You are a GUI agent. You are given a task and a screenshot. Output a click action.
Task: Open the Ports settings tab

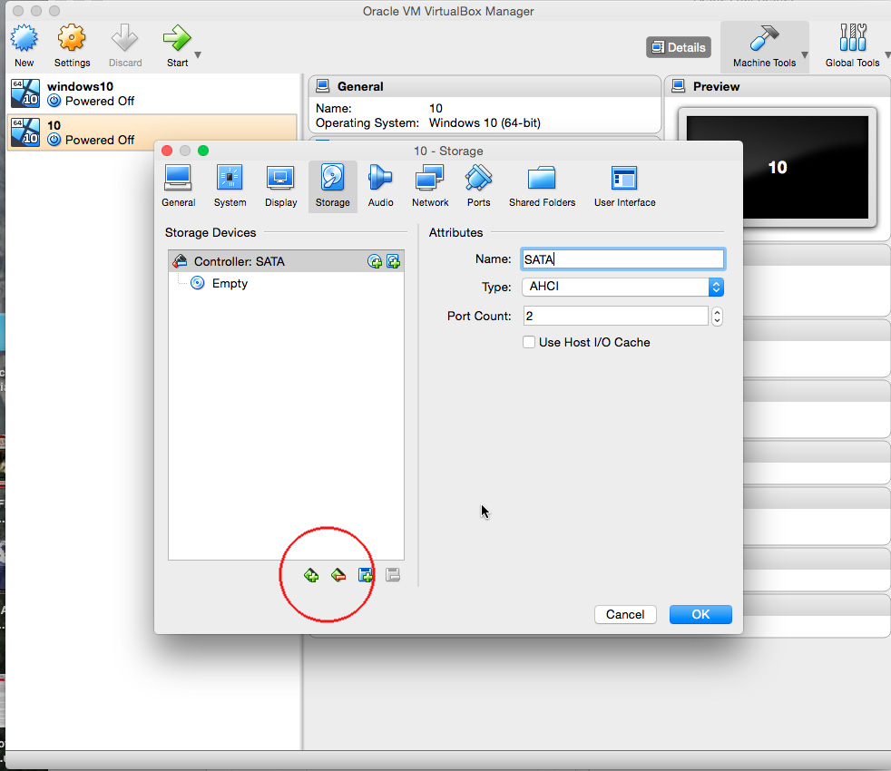[x=478, y=186]
